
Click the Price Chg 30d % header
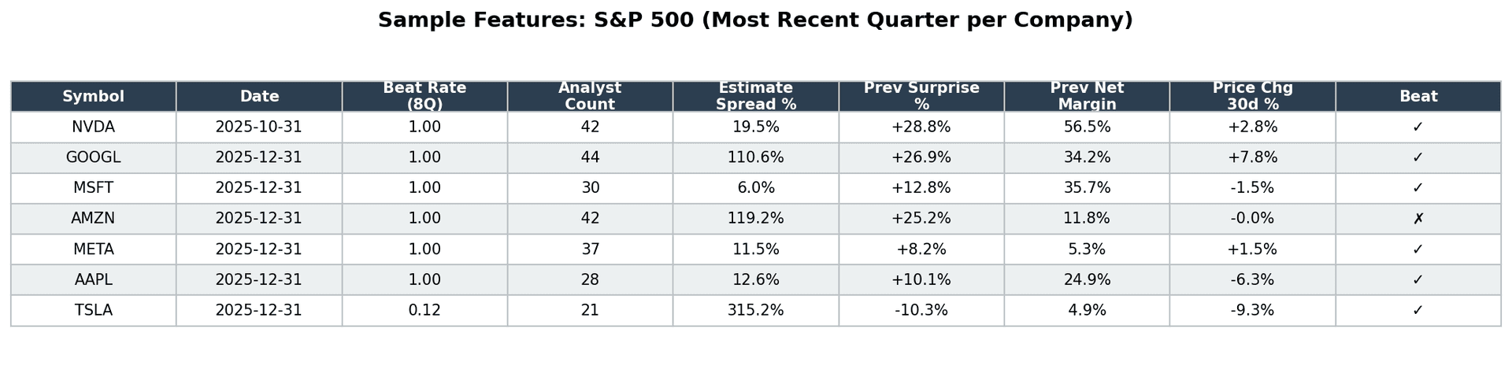pyautogui.click(x=1252, y=97)
